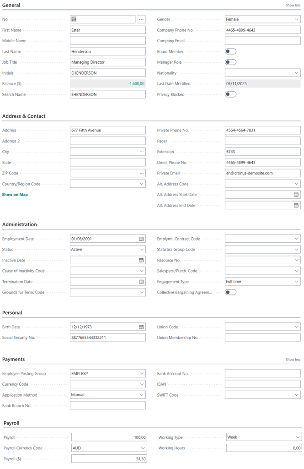The width and height of the screenshot is (304, 469).
Task: Open the Termination Date calendar picker
Action: pos(141,282)
